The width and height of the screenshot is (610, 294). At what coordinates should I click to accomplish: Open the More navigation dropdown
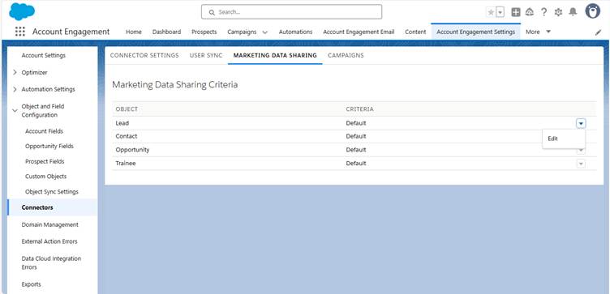pos(539,32)
